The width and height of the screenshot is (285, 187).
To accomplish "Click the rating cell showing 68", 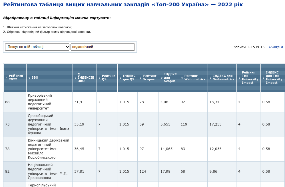I will [7, 102].
